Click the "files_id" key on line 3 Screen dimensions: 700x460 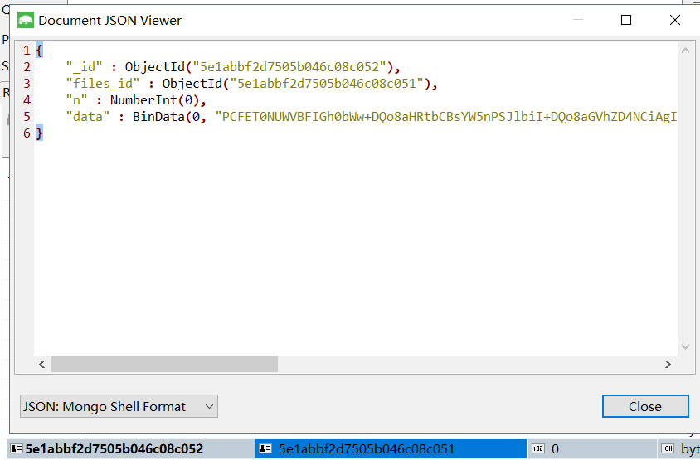(103, 84)
